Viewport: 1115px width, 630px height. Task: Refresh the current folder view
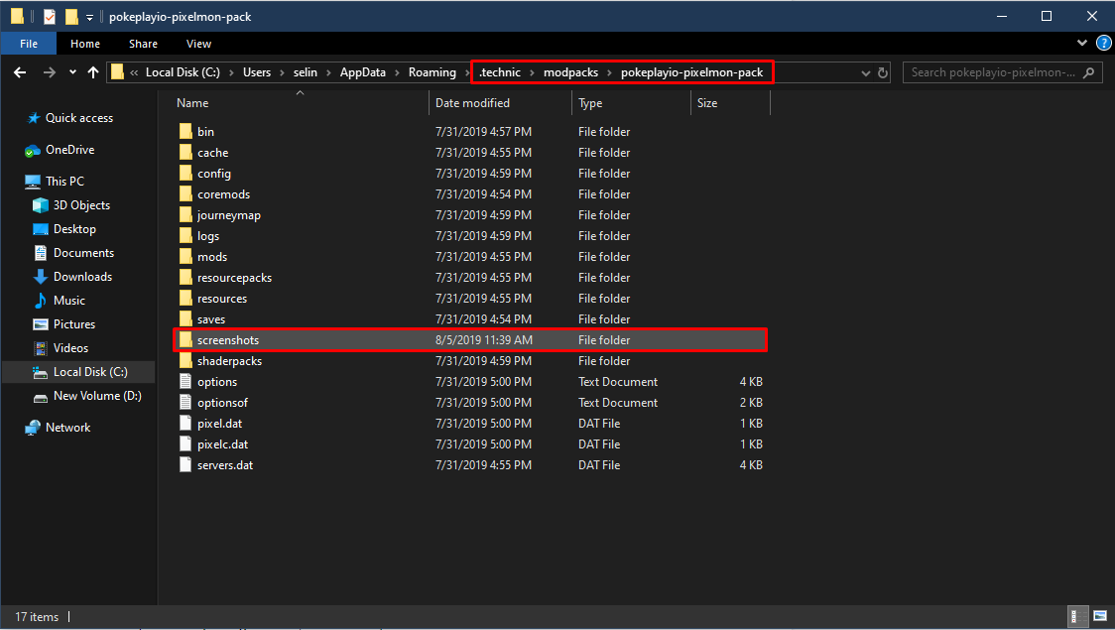point(883,72)
